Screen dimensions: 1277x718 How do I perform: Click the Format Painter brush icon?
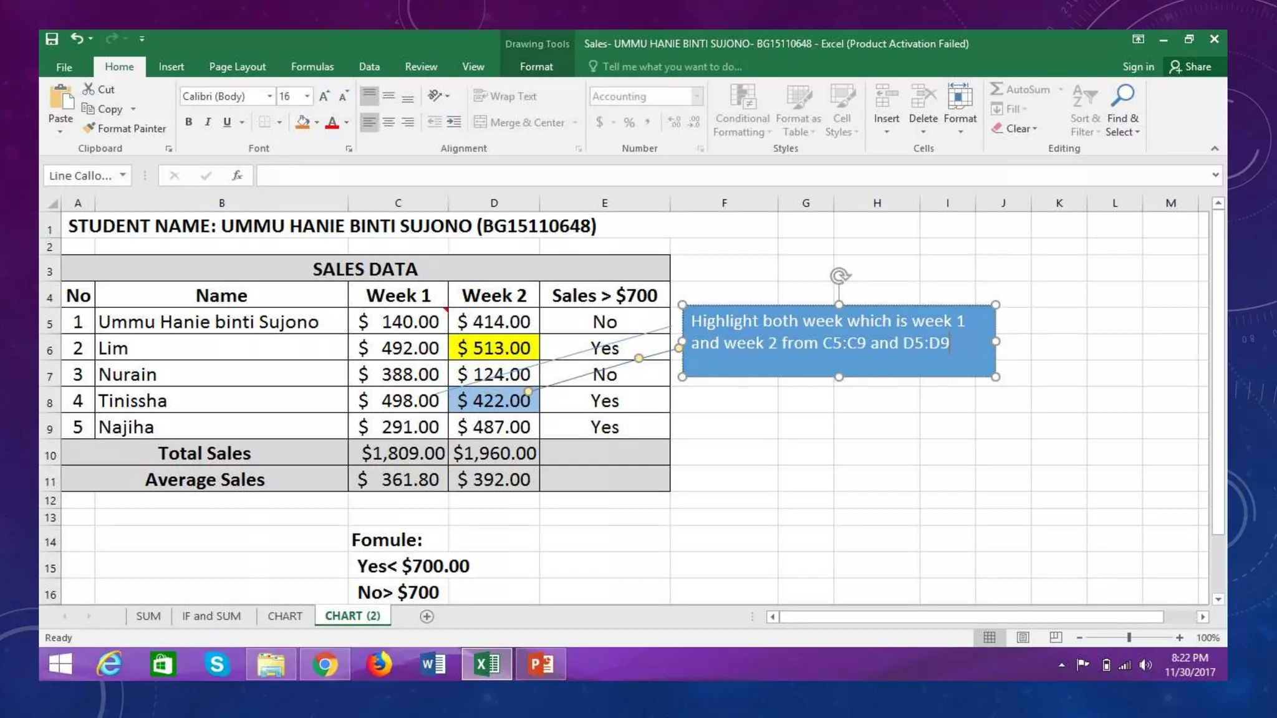tap(89, 128)
